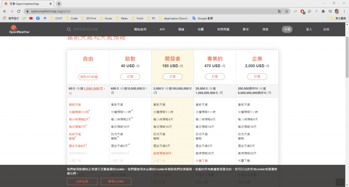Open the purple magnifier extension icon
Image resolution: width=349 pixels, height=187 pixels.
point(316,11)
